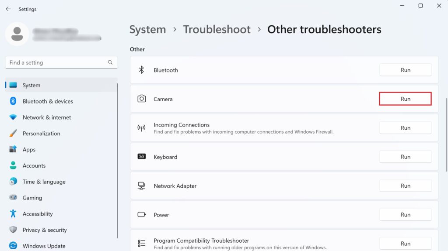This screenshot has height=251, width=448.
Task: Click the back arrow in Settings header
Action: click(x=8, y=9)
